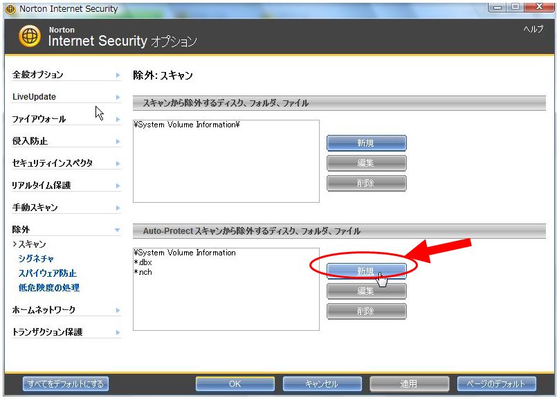
Task: Click the ページのデフォルト button
Action: [497, 383]
